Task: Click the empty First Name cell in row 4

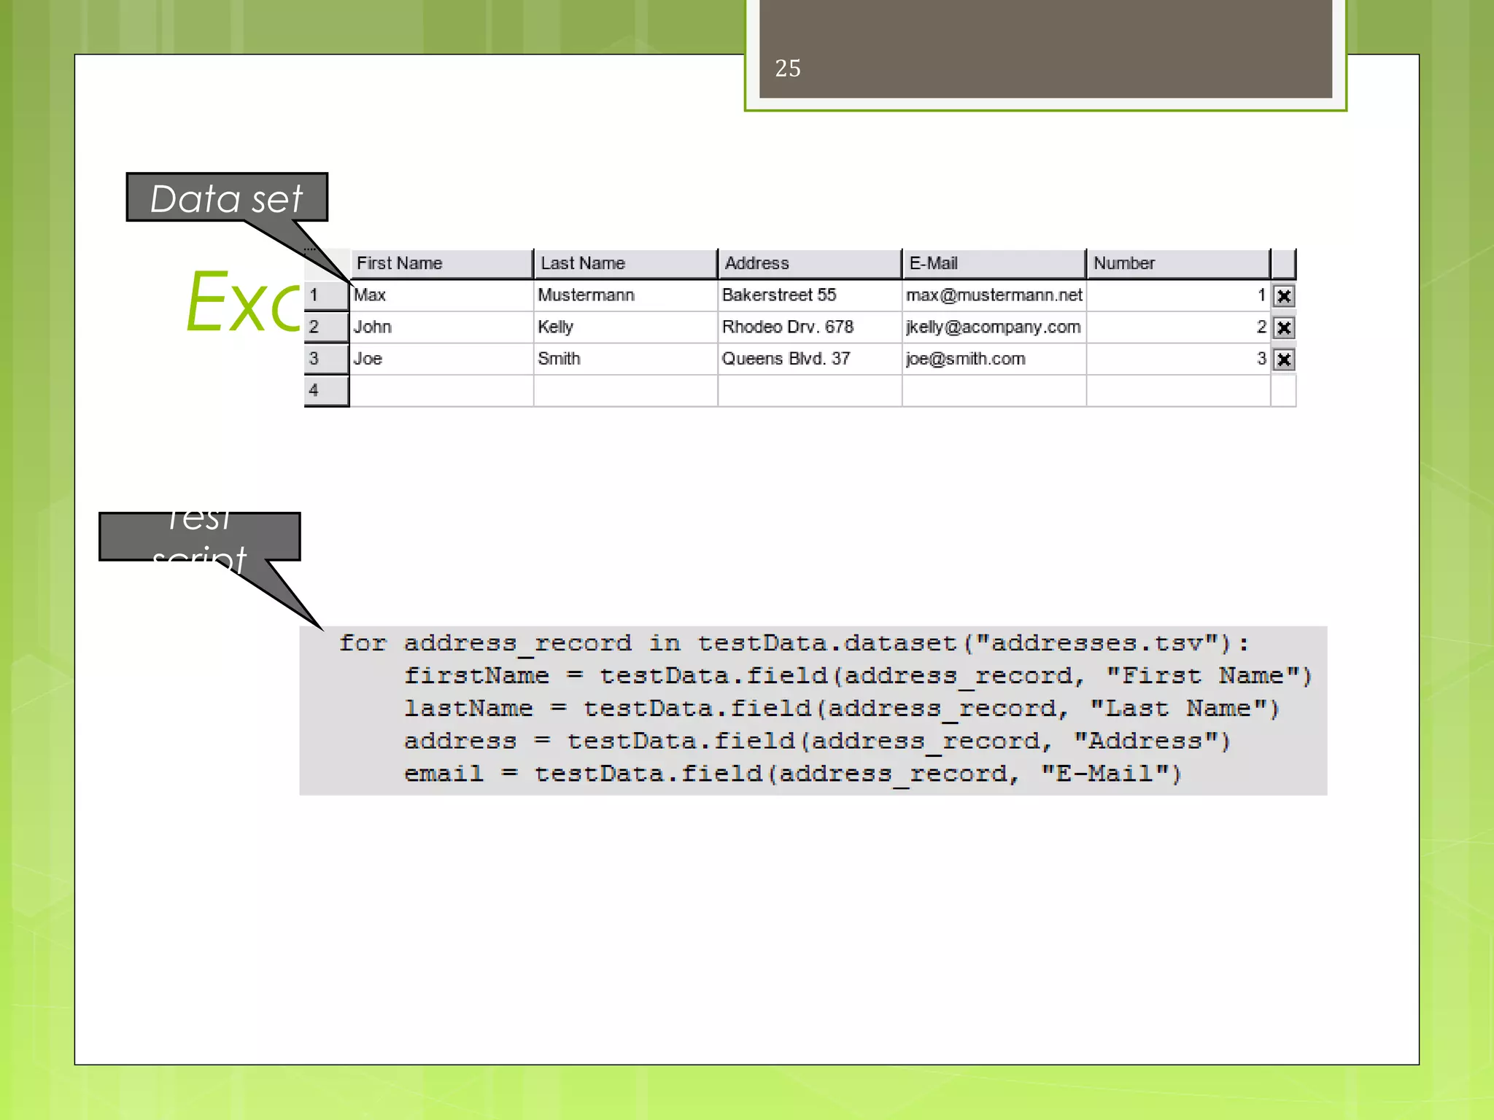Action: (x=441, y=391)
